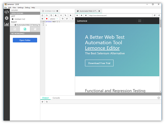
Task: Collapse the NO WORKSPACE section header
Action: click(25, 34)
